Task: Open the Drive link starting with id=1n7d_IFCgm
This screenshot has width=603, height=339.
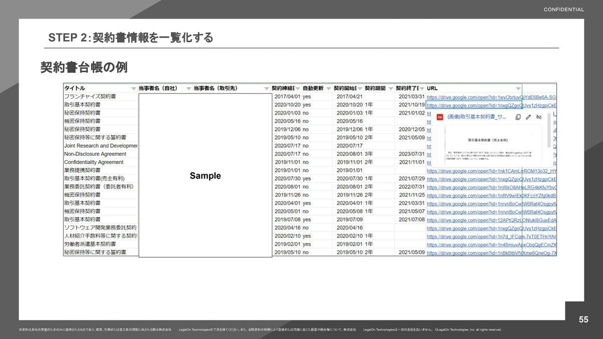Action: click(x=491, y=237)
